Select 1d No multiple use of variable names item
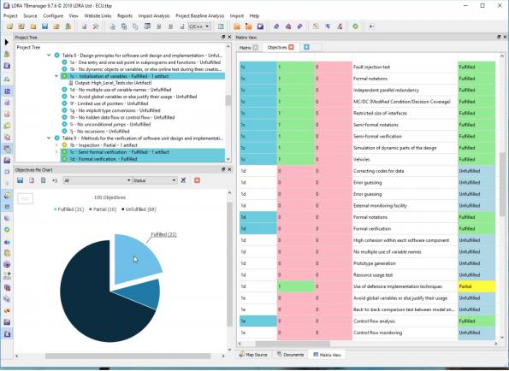The height and width of the screenshot is (371, 509). point(121,90)
